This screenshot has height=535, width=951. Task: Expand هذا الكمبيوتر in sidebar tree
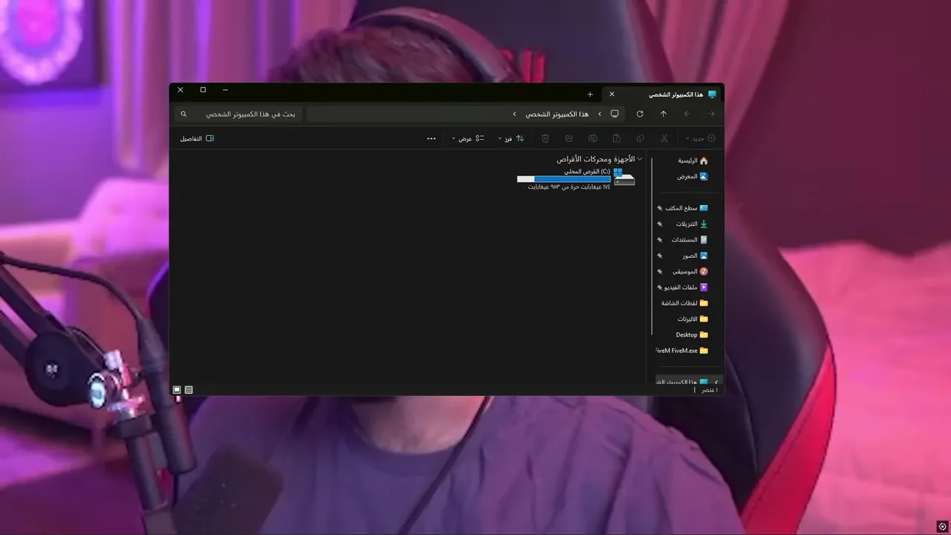point(716,382)
